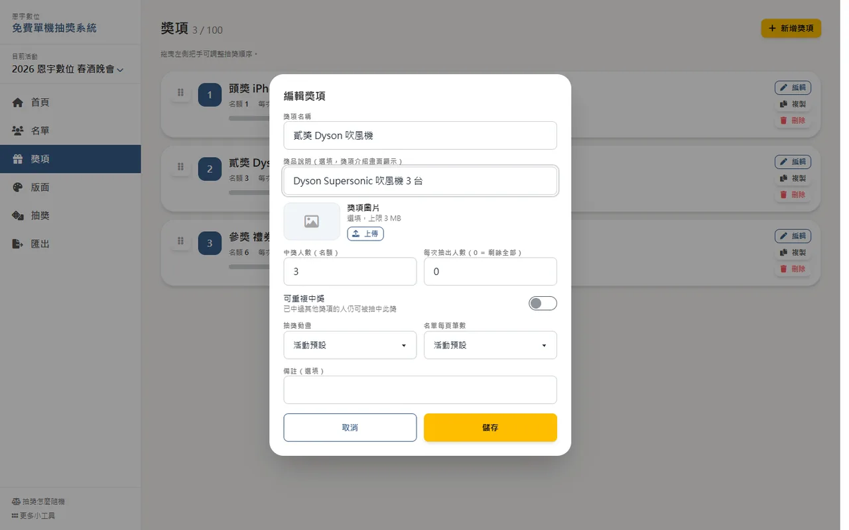The width and height of the screenshot is (849, 530).
Task: Click the 中獎人數 input field
Action: [350, 272]
